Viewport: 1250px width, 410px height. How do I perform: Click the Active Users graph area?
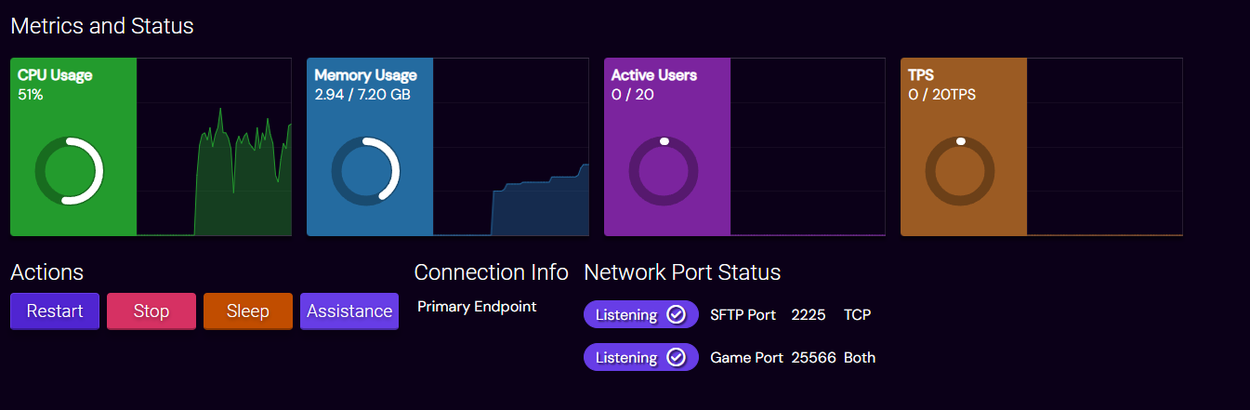click(808, 147)
